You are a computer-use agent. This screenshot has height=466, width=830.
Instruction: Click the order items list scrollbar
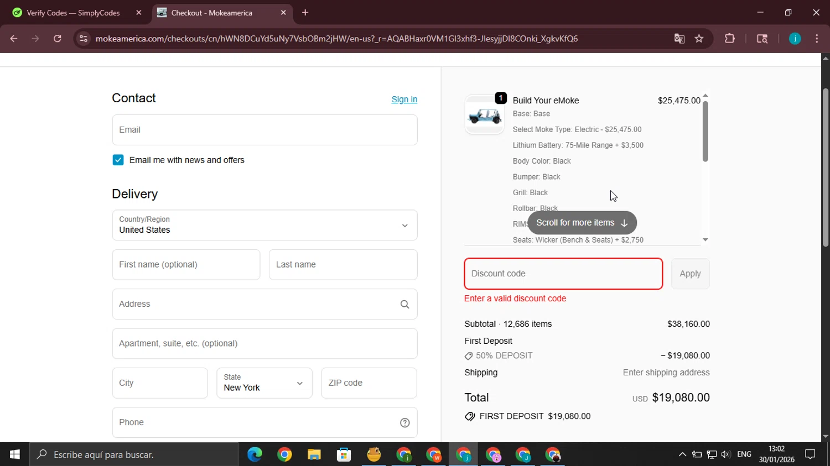pos(705,132)
